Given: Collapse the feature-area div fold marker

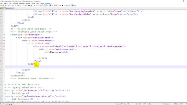Looking at the screenshot, I should point(4,38).
